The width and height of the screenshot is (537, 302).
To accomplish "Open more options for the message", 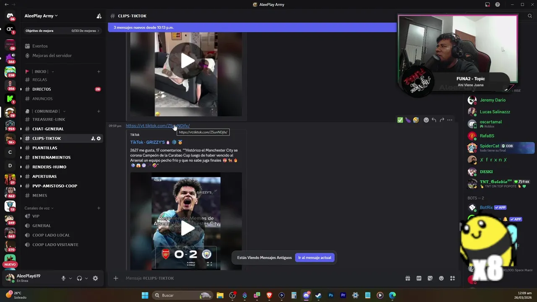I will (450, 120).
